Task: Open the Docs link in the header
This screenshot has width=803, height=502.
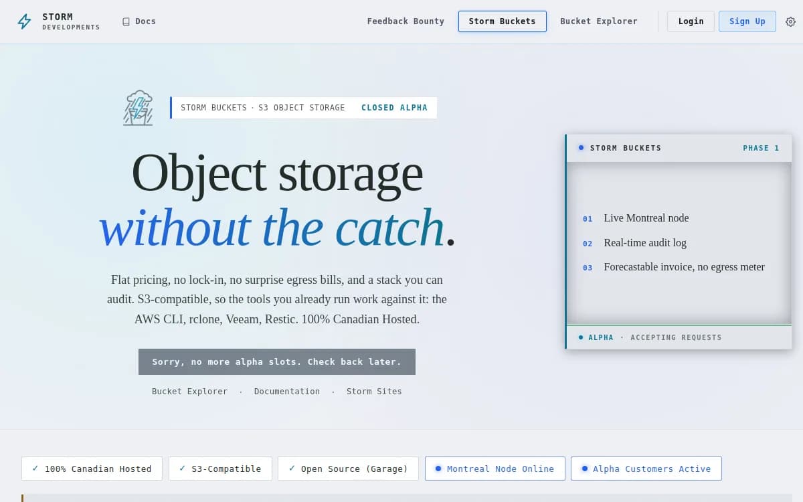Action: (139, 21)
